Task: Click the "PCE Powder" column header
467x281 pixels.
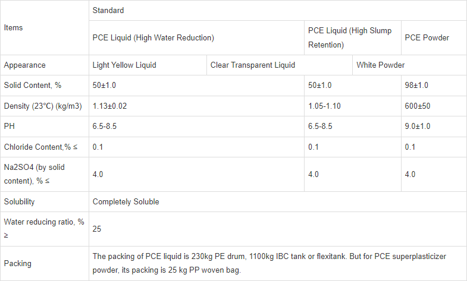Action: (427, 37)
